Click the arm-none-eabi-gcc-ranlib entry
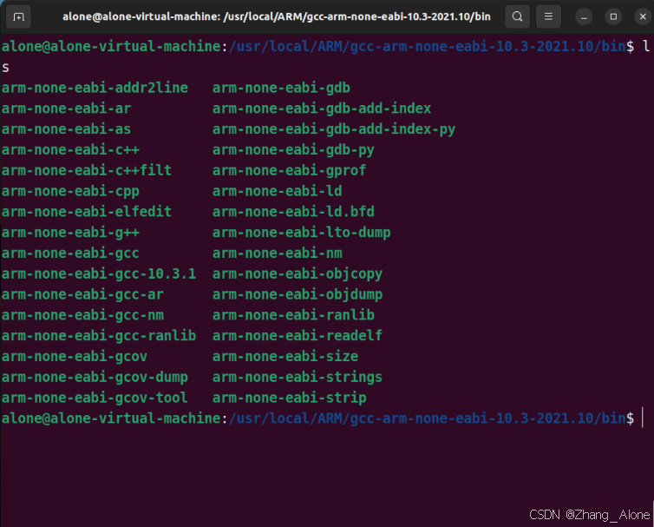This screenshot has width=654, height=527. tap(99, 336)
